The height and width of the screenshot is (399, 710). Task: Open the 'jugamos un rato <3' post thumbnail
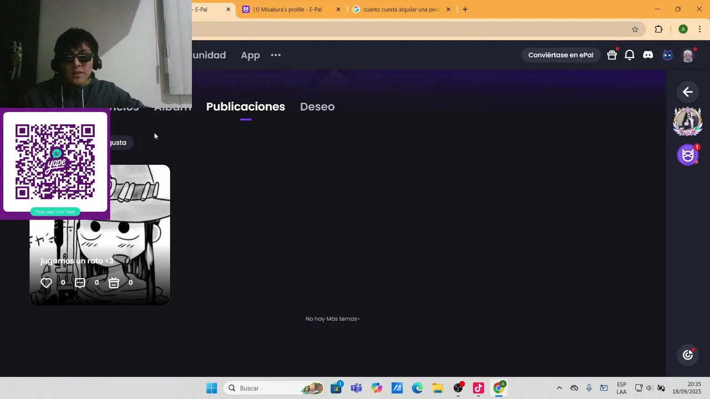click(x=100, y=234)
